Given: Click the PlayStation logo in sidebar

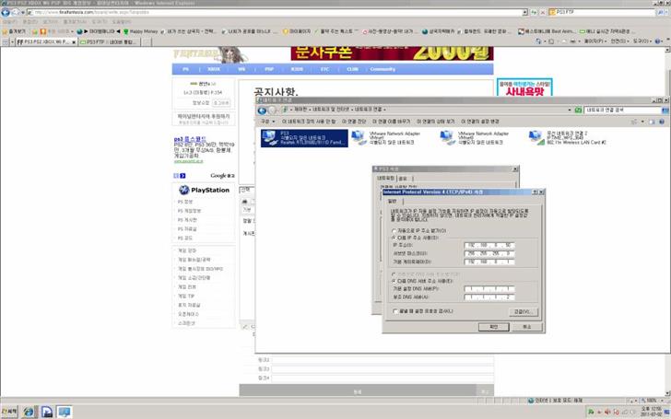Looking at the screenshot, I should (x=203, y=190).
